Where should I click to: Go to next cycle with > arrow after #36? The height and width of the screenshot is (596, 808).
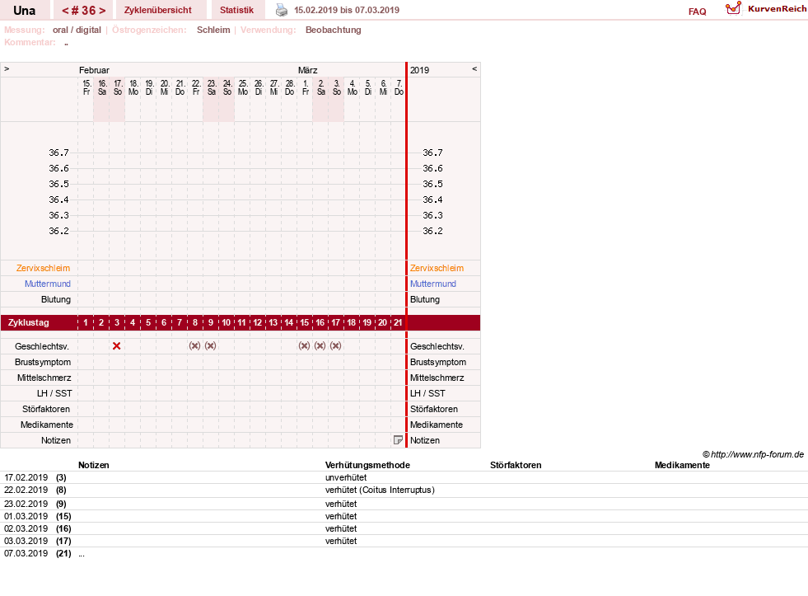point(102,11)
